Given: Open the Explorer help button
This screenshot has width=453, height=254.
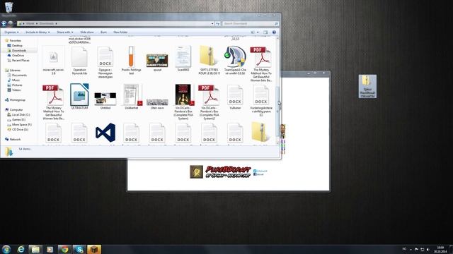Looking at the screenshot, I should point(274,32).
